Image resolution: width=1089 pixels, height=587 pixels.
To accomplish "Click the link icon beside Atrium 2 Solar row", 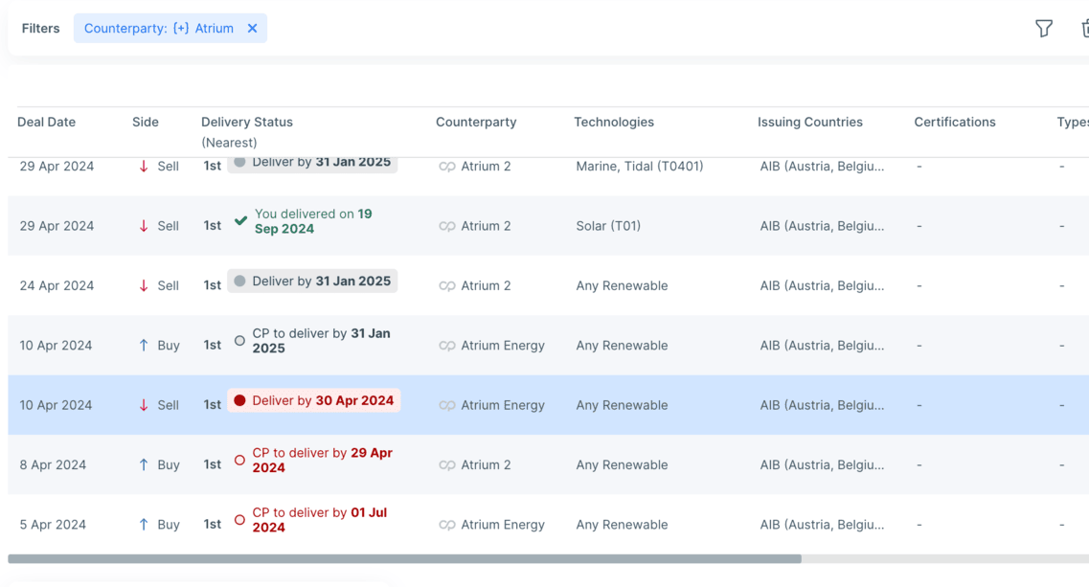I will point(447,226).
